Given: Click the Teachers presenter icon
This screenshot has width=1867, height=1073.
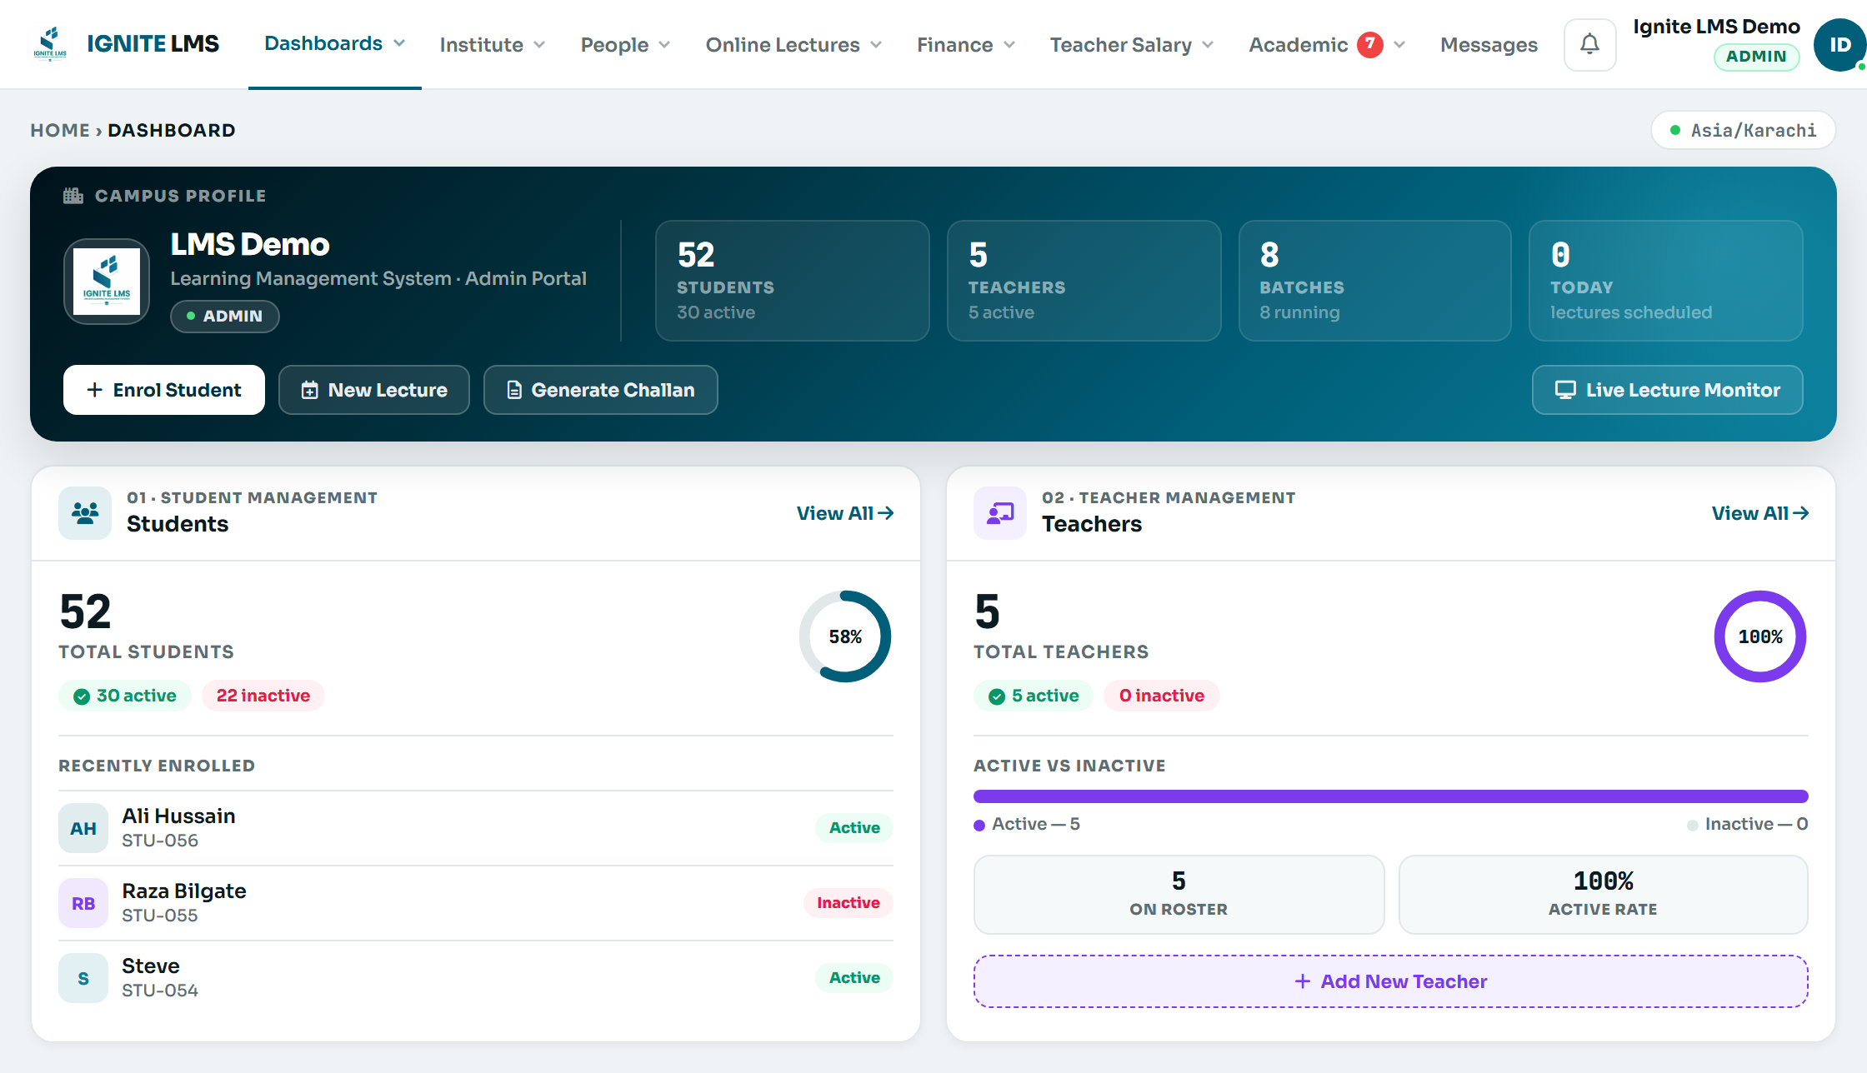Looking at the screenshot, I should point(1000,512).
